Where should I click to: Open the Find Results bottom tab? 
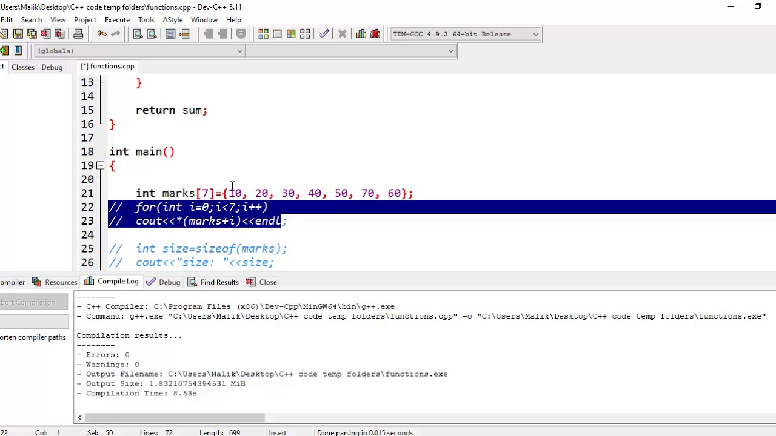pyautogui.click(x=213, y=282)
